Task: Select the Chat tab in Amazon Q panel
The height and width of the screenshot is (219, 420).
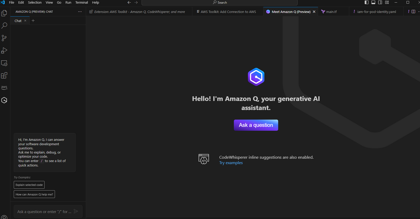Action: click(21, 21)
